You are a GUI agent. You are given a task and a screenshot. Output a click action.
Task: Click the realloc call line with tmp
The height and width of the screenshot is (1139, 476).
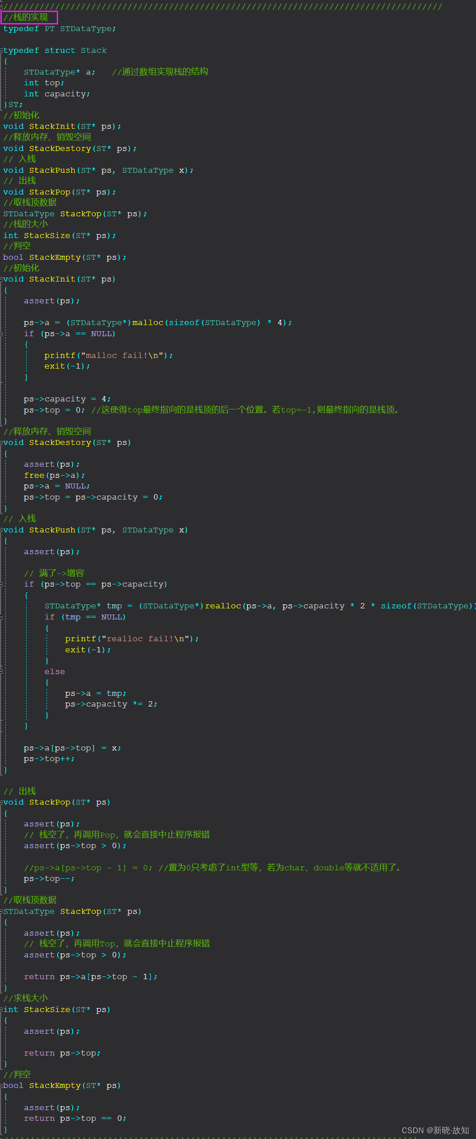coord(260,606)
